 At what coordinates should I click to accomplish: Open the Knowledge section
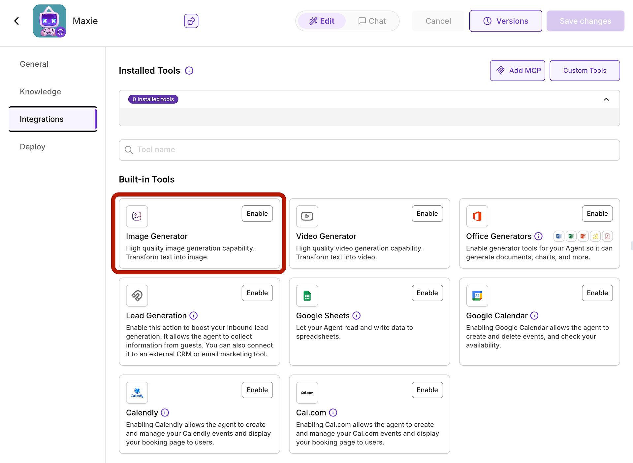(x=40, y=91)
